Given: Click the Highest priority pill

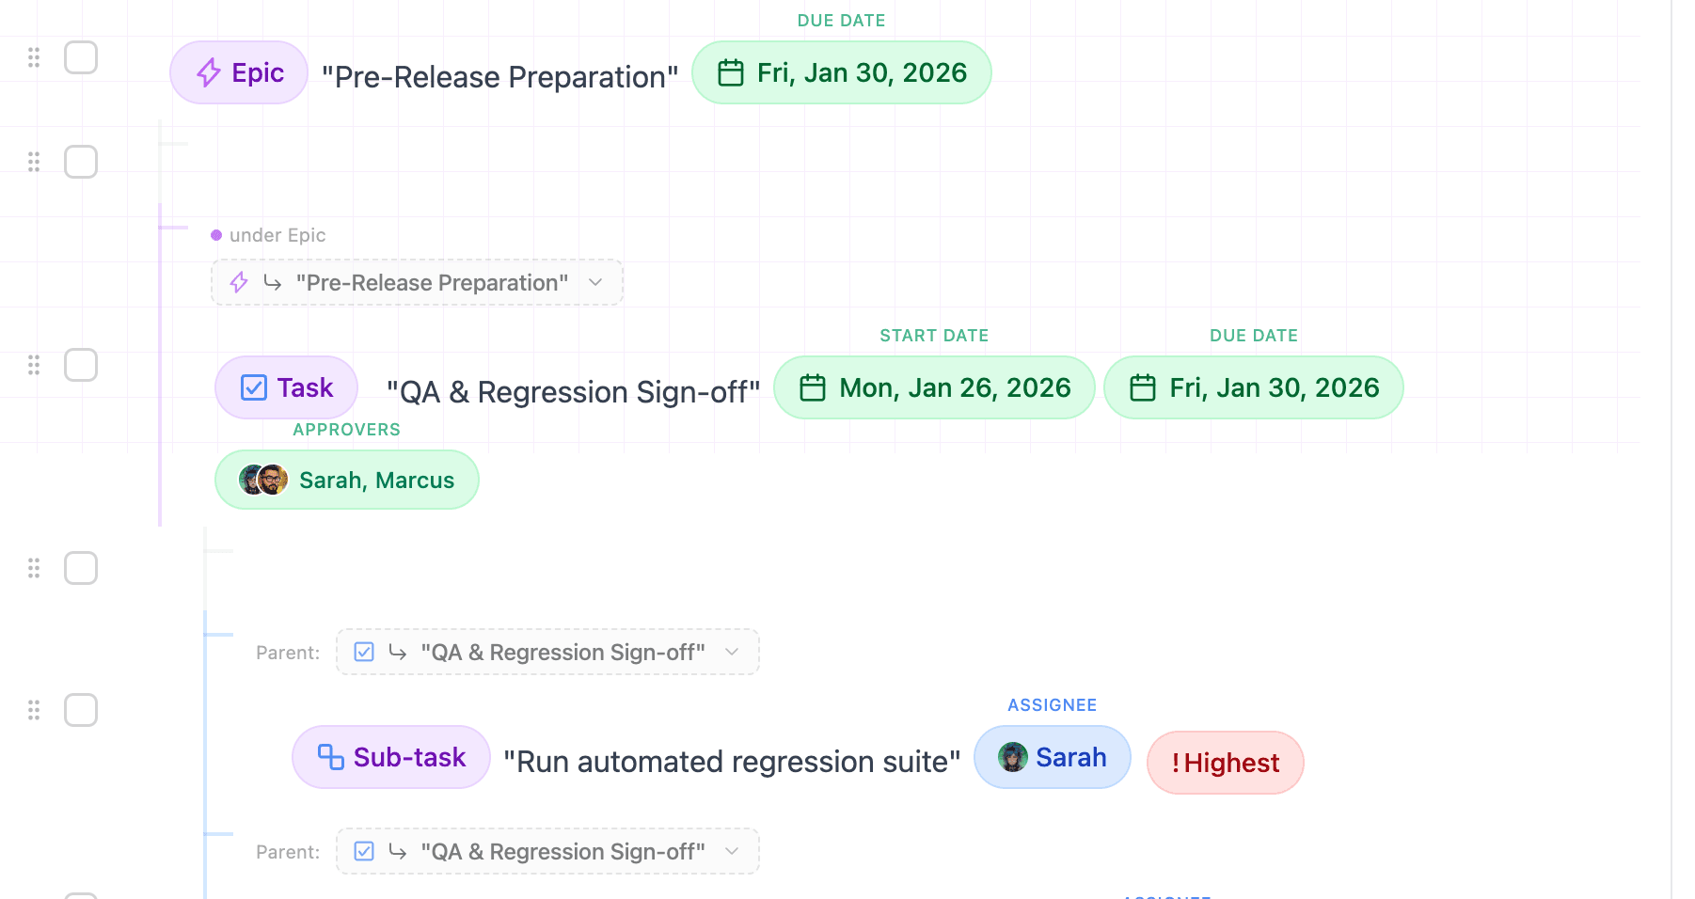Looking at the screenshot, I should pos(1225,763).
